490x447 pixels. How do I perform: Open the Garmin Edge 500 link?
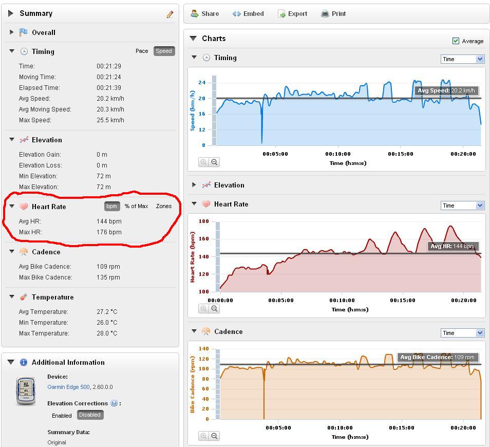pyautogui.click(x=68, y=387)
